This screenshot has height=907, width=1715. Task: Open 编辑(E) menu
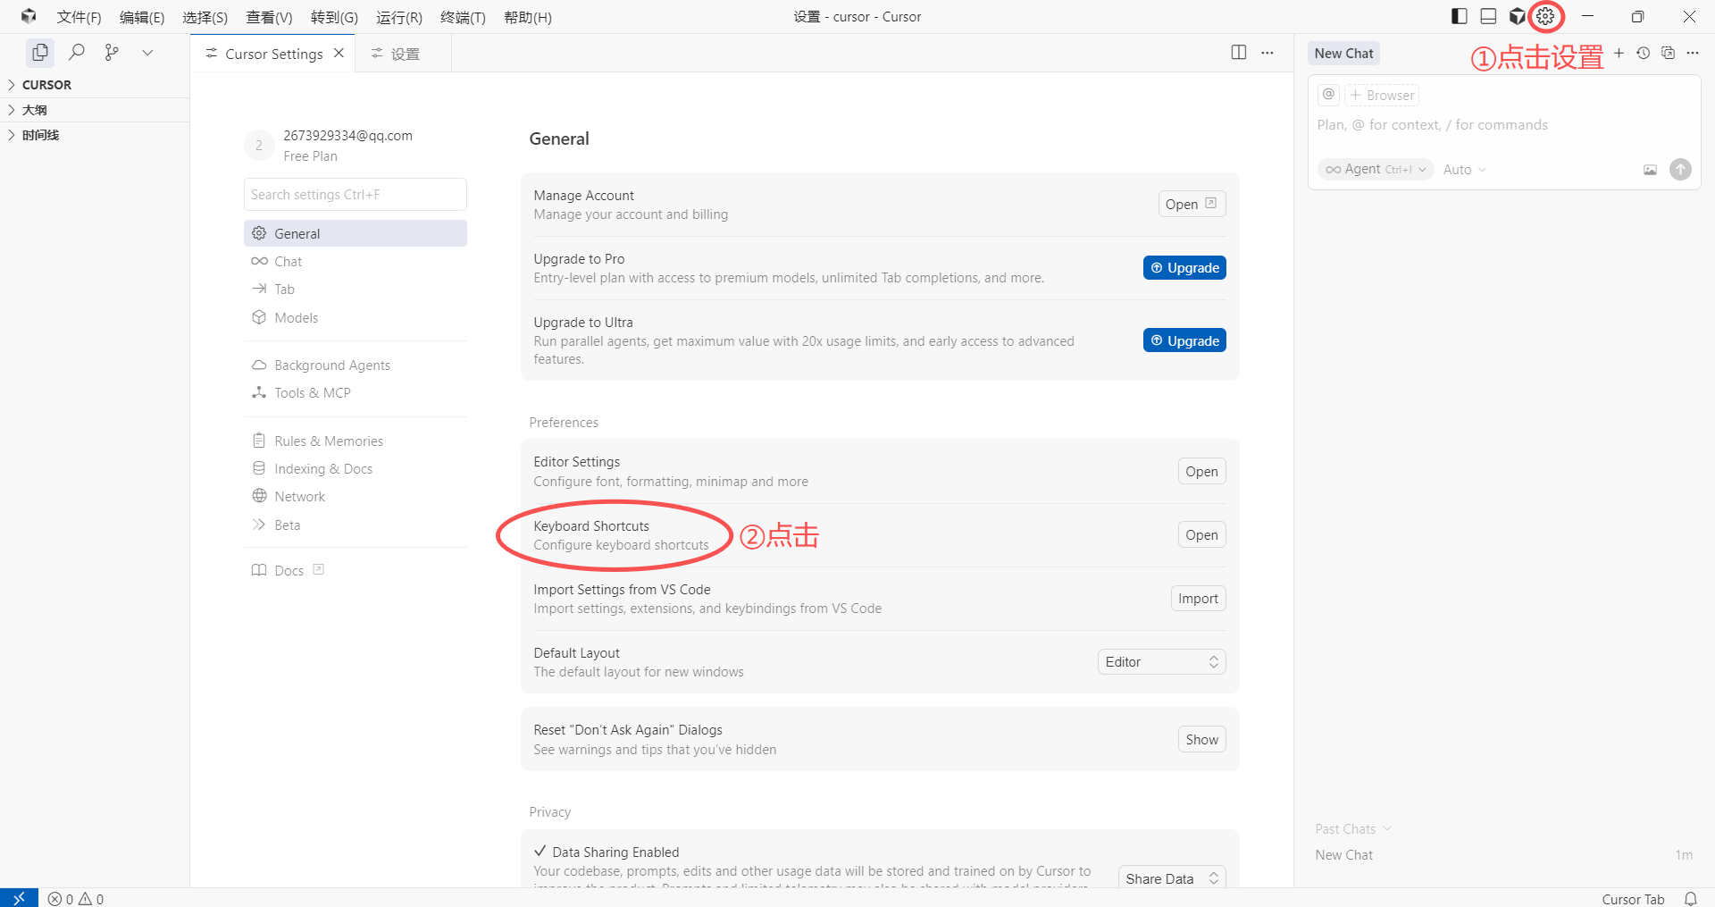click(142, 17)
